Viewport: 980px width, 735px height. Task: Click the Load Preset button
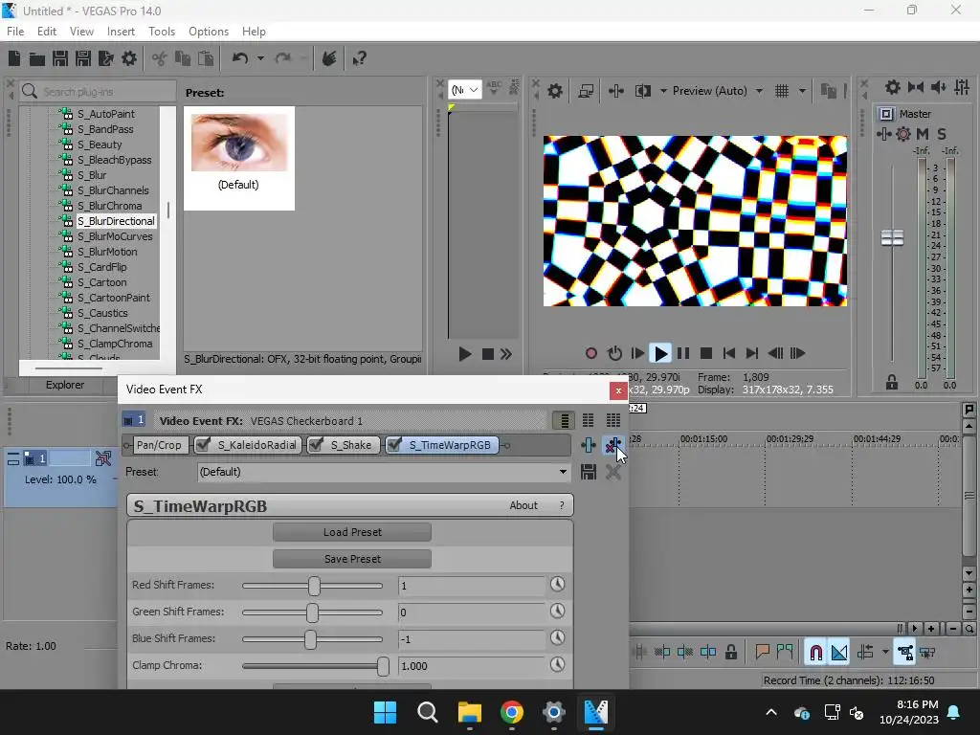(352, 532)
